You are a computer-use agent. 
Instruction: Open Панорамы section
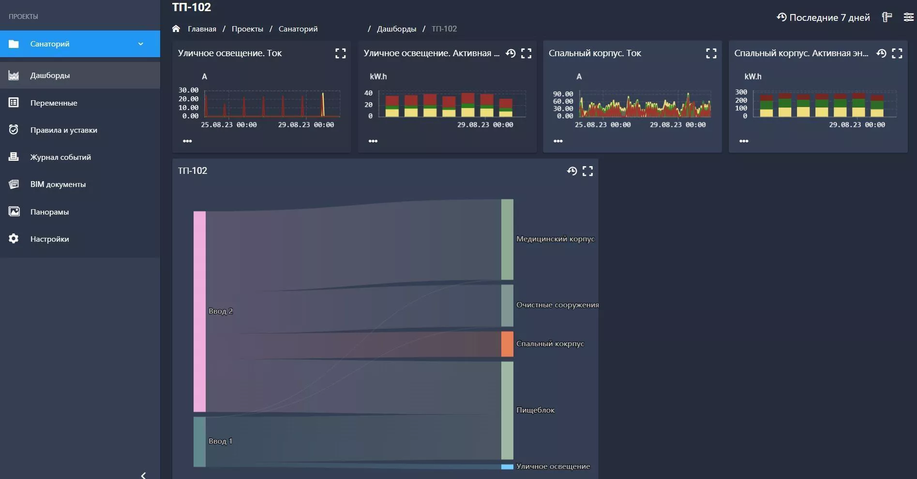pyautogui.click(x=80, y=212)
